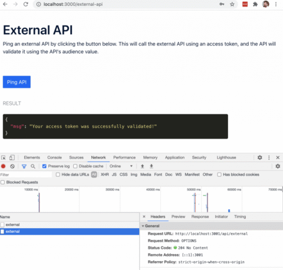Switch to the Elements tab

click(32, 157)
